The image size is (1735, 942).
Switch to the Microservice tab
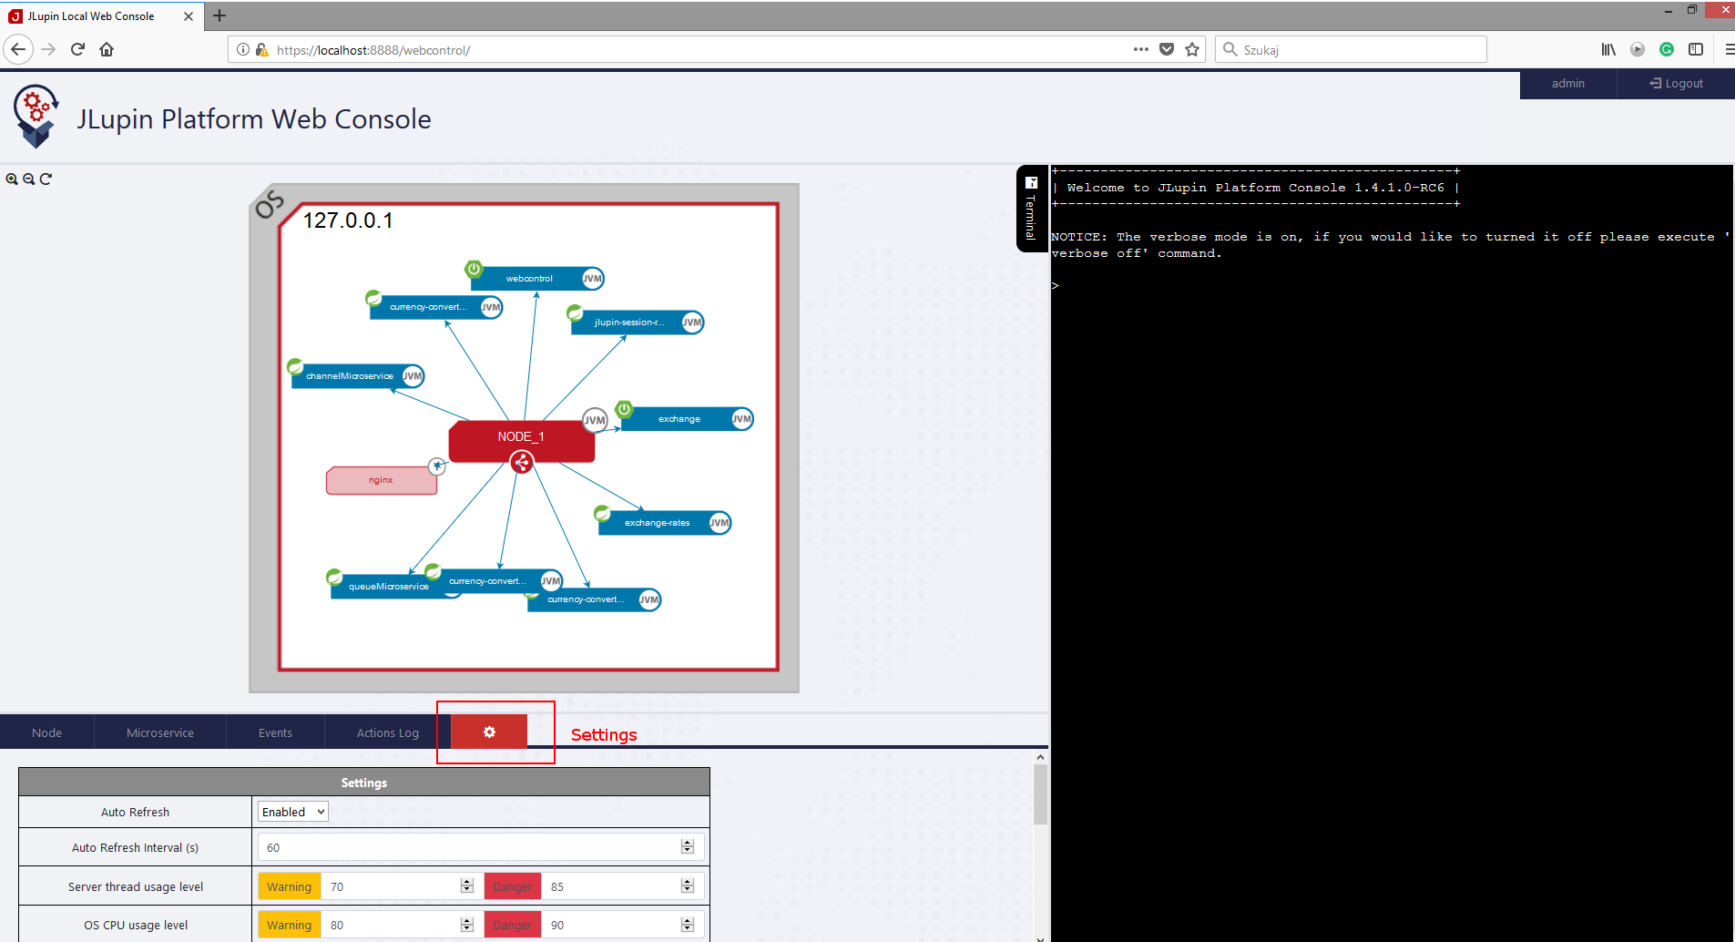click(160, 732)
